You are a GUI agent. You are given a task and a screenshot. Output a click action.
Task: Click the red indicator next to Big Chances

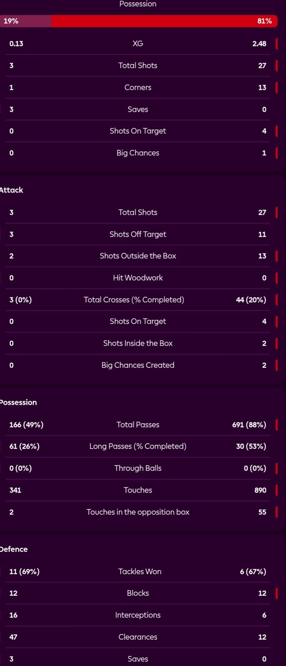click(276, 153)
